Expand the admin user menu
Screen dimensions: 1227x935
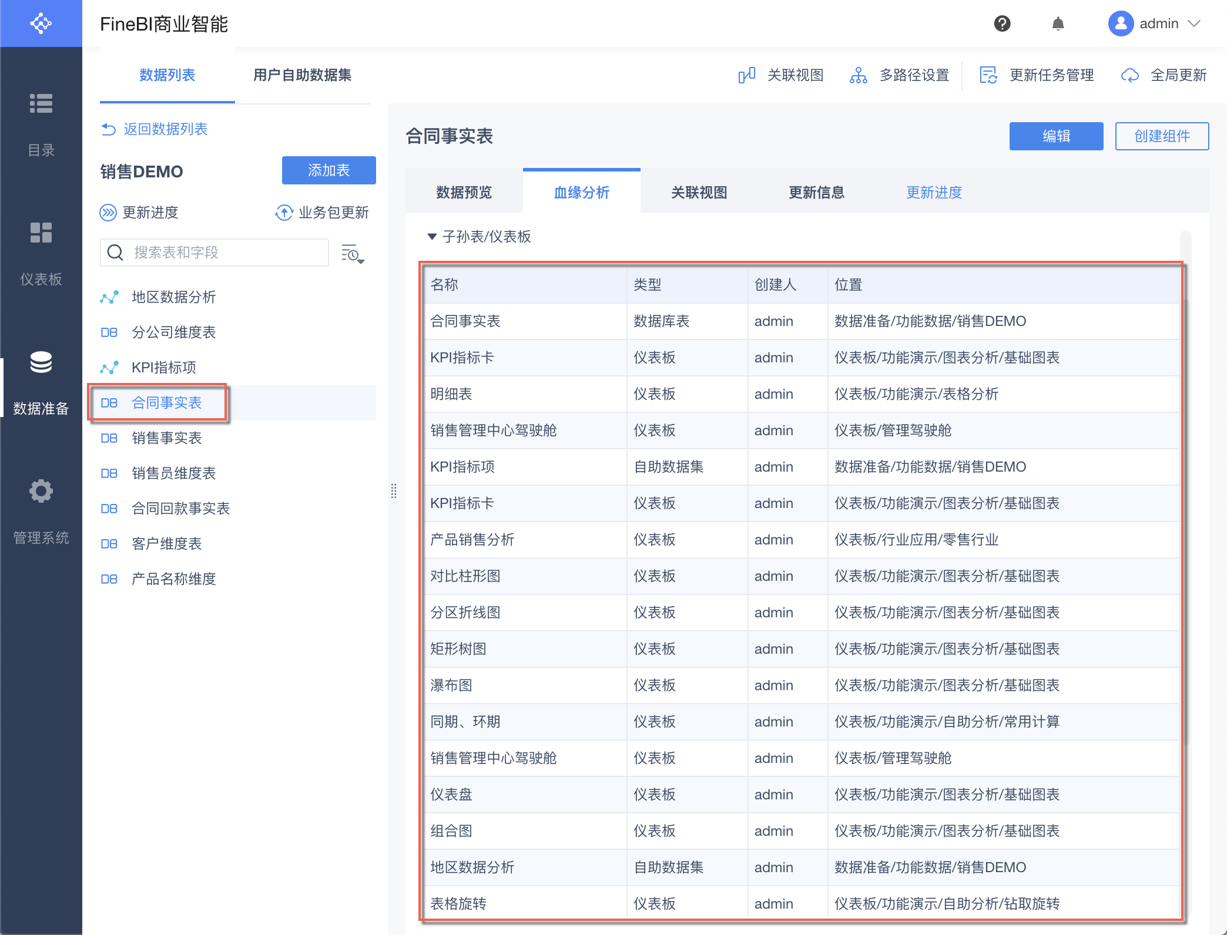click(1193, 23)
